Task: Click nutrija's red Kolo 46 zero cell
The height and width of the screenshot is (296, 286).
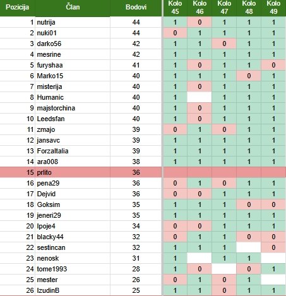Action: 200,22
